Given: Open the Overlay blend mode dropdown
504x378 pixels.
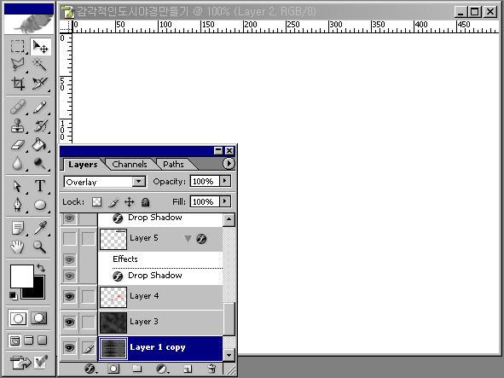Looking at the screenshot, I should point(138,182).
